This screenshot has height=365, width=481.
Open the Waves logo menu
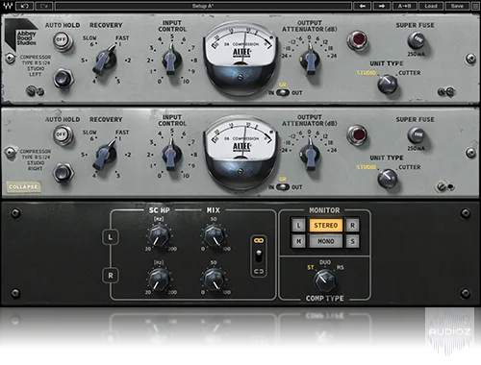pyautogui.click(x=8, y=6)
